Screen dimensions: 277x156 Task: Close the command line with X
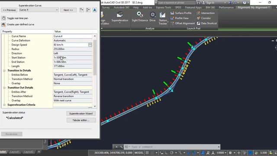(x=116, y=147)
